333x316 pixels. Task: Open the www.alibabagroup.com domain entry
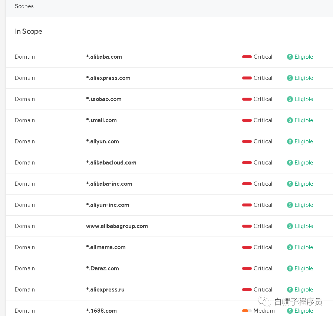[117, 226]
